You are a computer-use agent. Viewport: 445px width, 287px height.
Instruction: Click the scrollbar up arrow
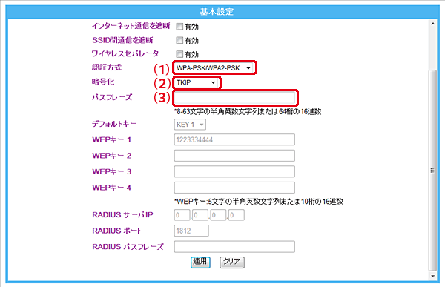pos(432,24)
